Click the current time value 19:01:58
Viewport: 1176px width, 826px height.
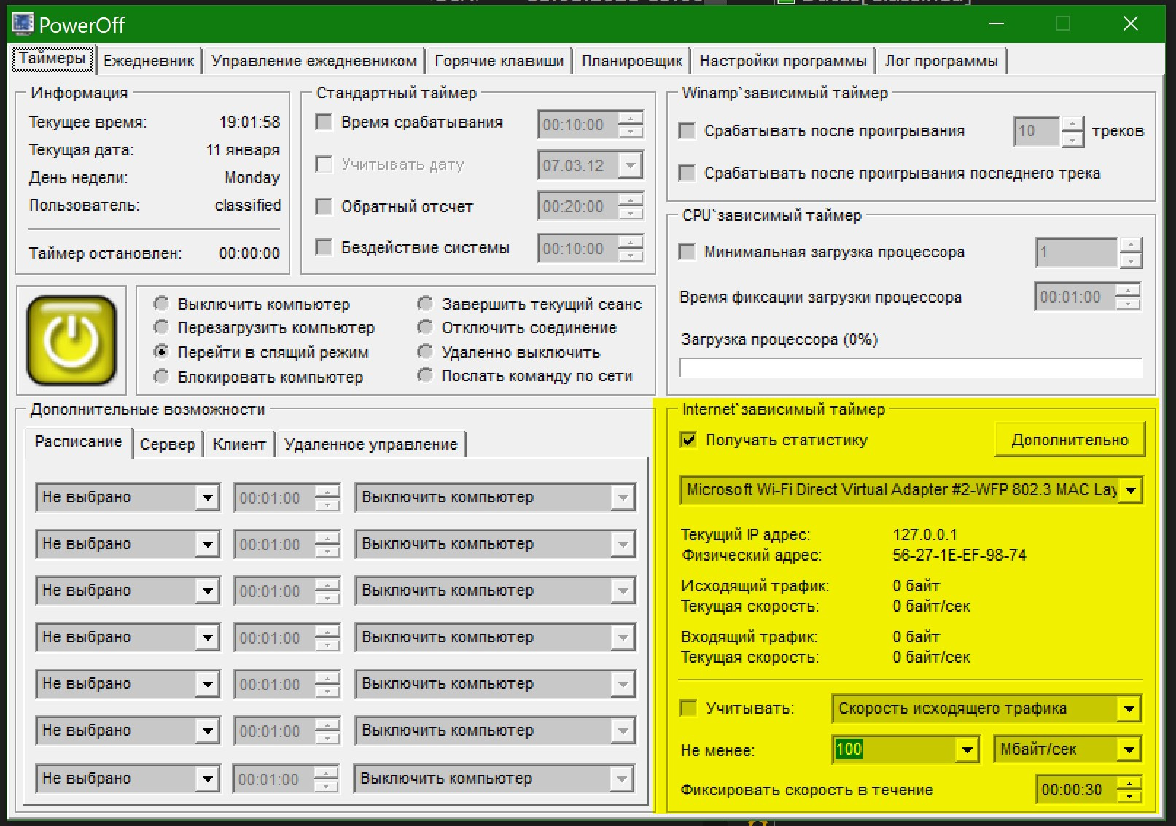tap(249, 122)
